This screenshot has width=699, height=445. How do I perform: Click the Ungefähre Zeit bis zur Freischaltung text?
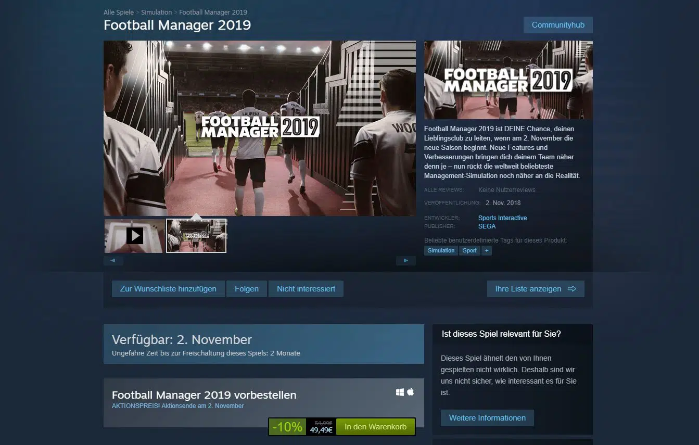pyautogui.click(x=206, y=353)
